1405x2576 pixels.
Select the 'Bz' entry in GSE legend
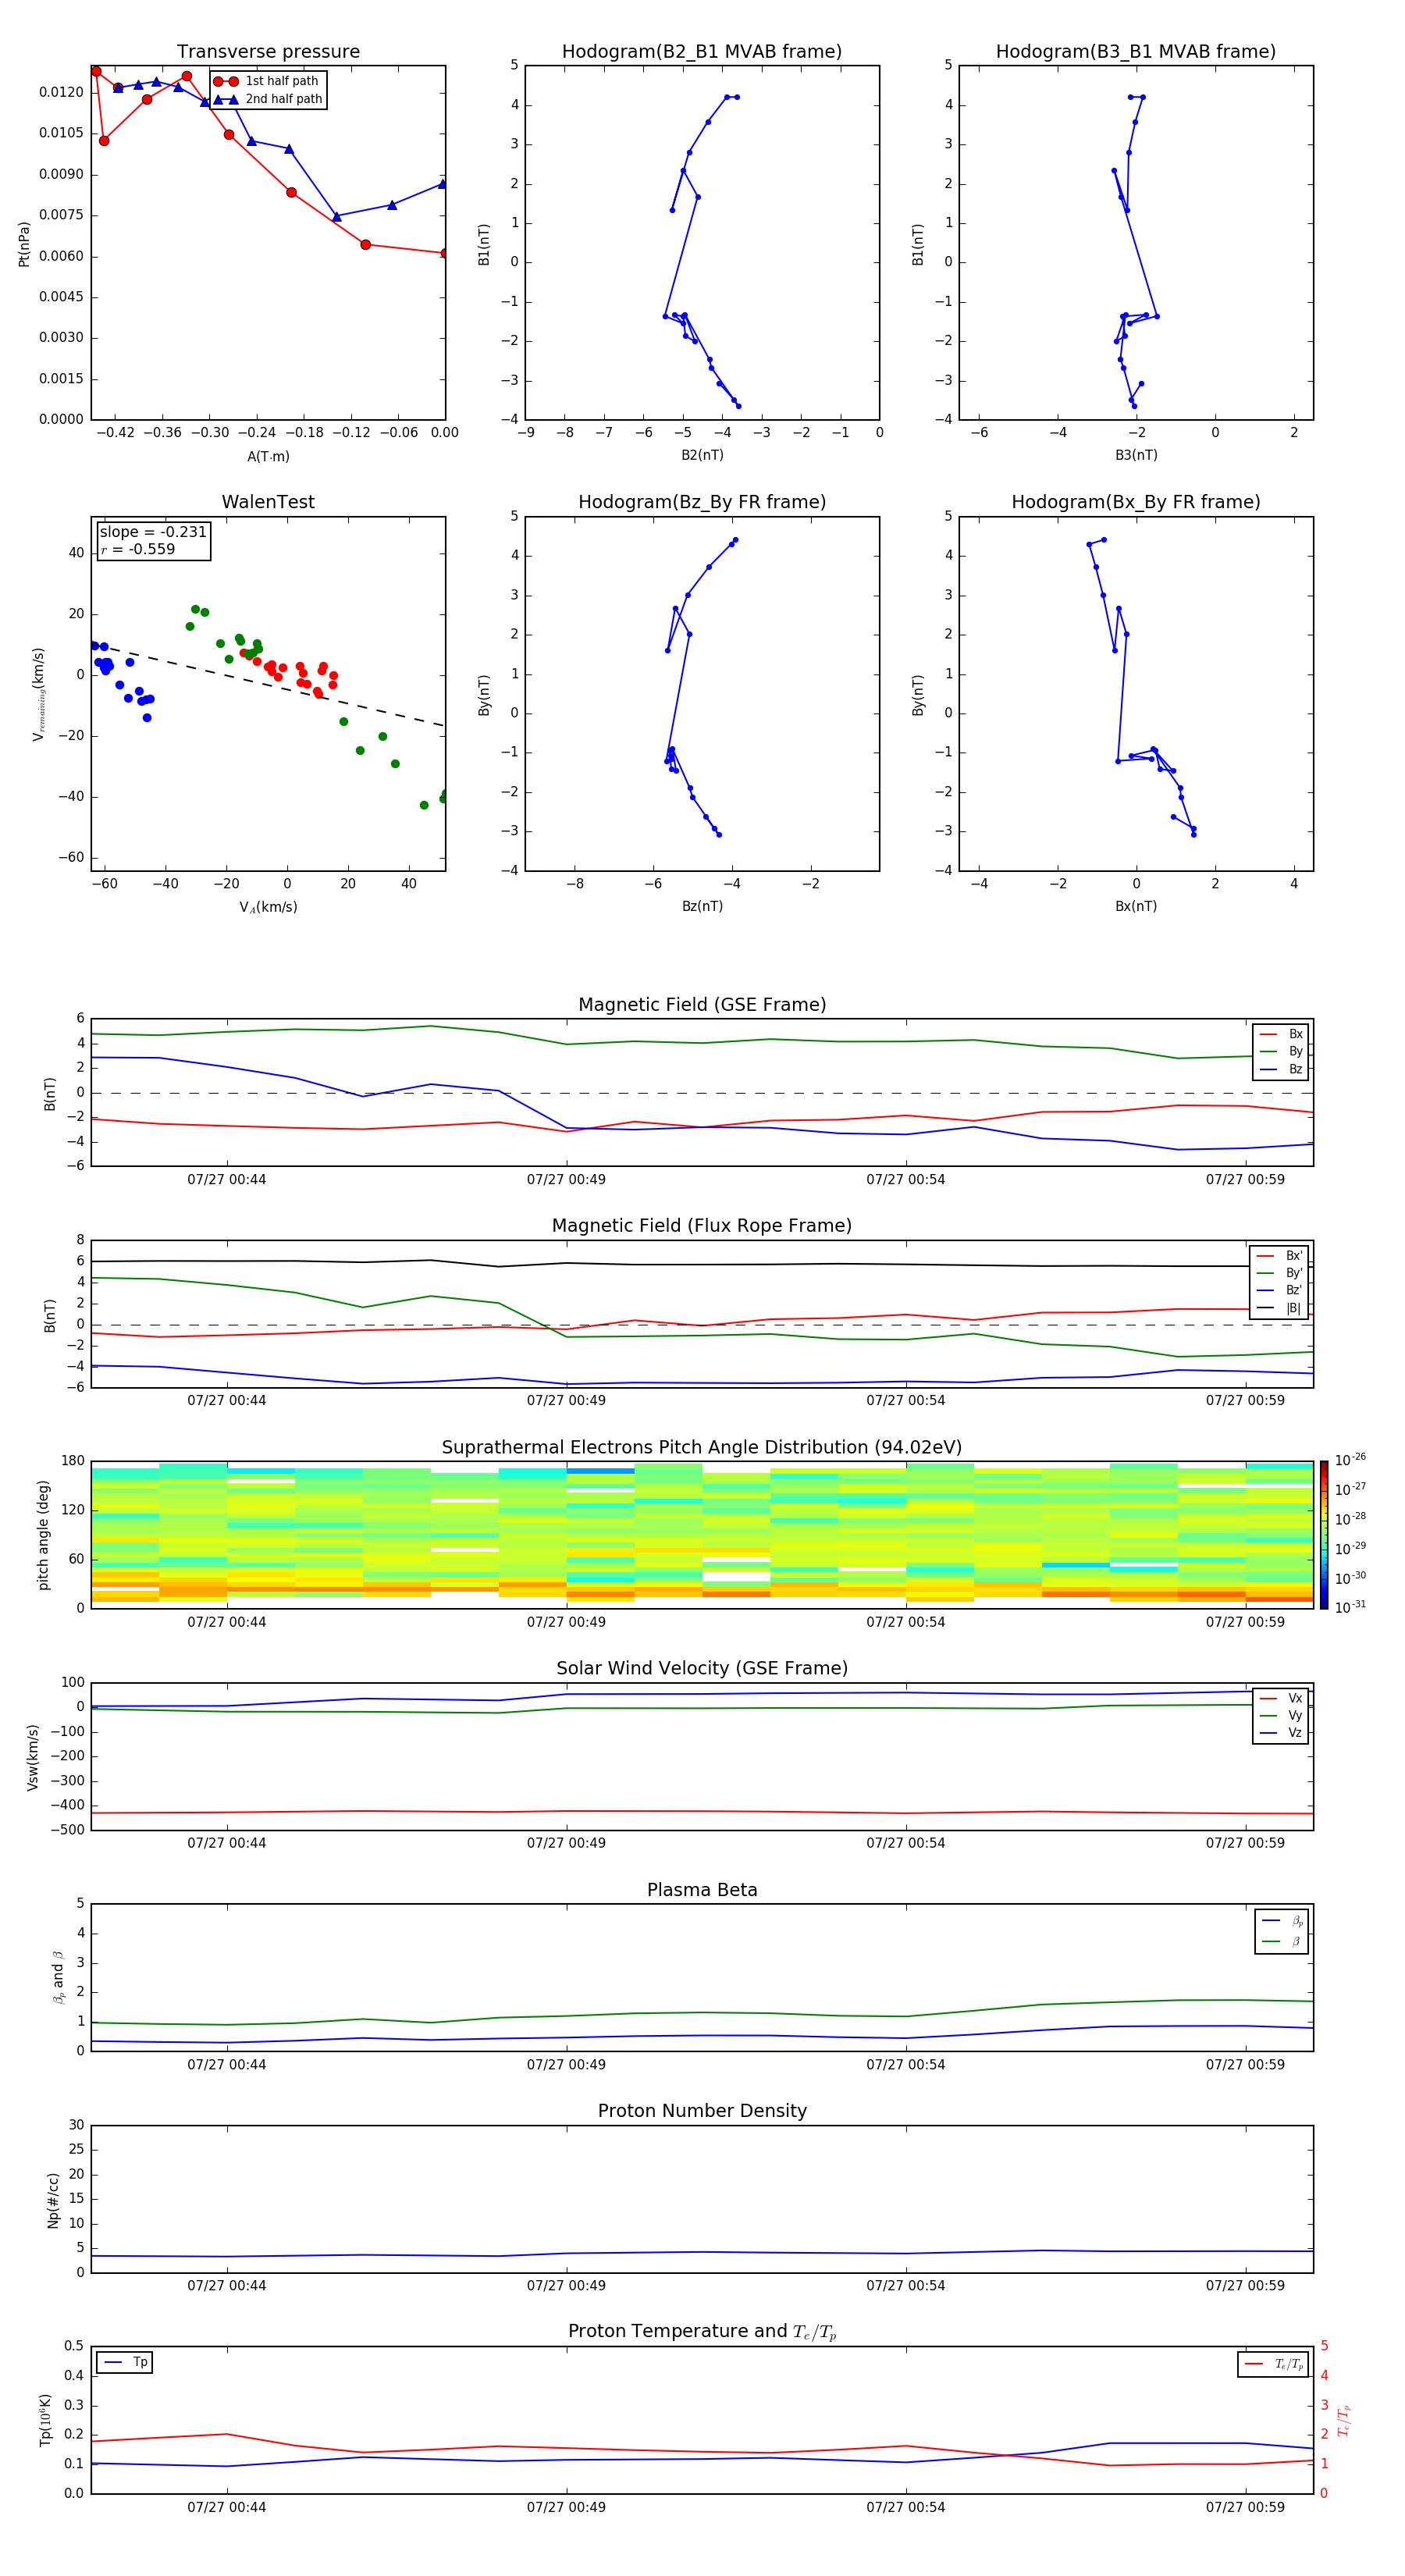tap(1281, 1069)
